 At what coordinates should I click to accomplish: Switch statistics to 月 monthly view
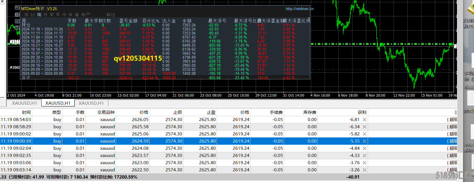pyautogui.click(x=45, y=15)
